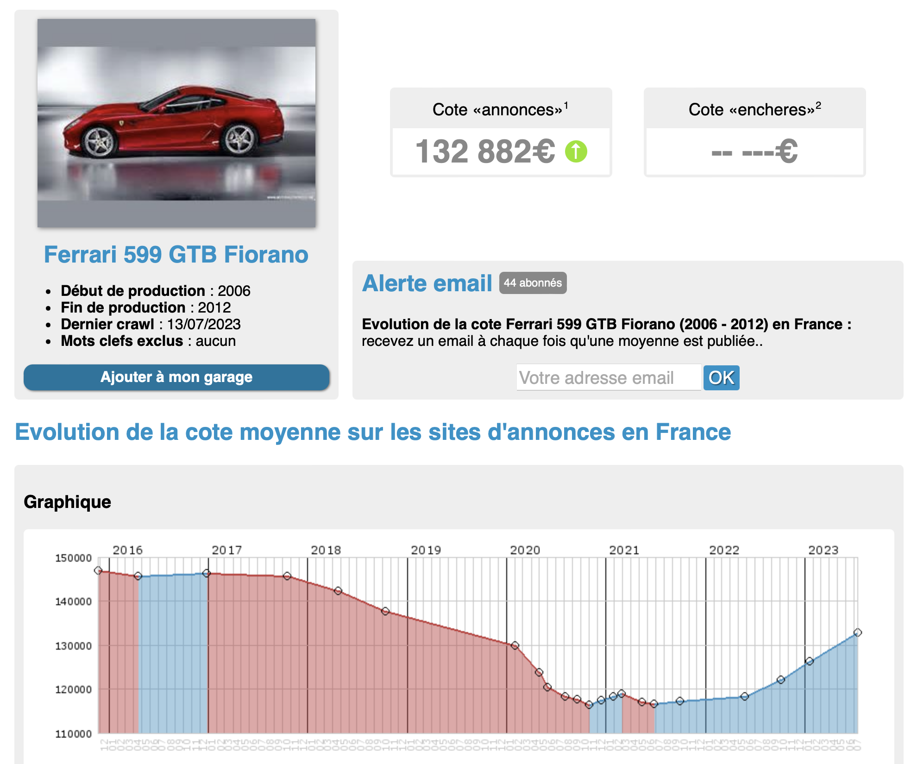
Task: Select the last 2023 data point on chart
Action: click(857, 632)
